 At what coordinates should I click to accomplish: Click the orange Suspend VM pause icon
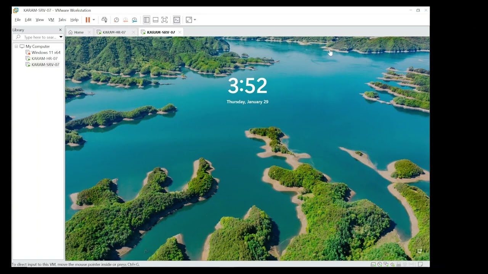(x=88, y=20)
